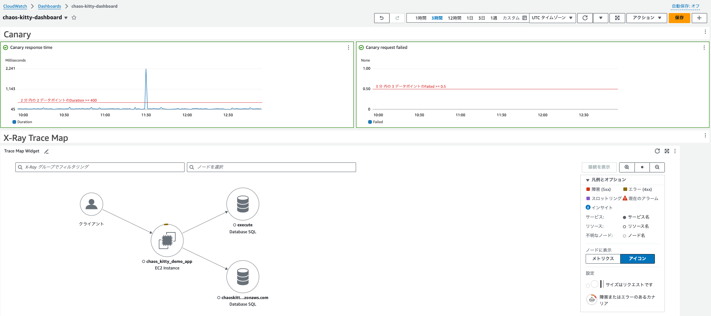Screen dimensions: 711x316
Task: Click the サイズはリクエストです setting label
Action: point(629,285)
